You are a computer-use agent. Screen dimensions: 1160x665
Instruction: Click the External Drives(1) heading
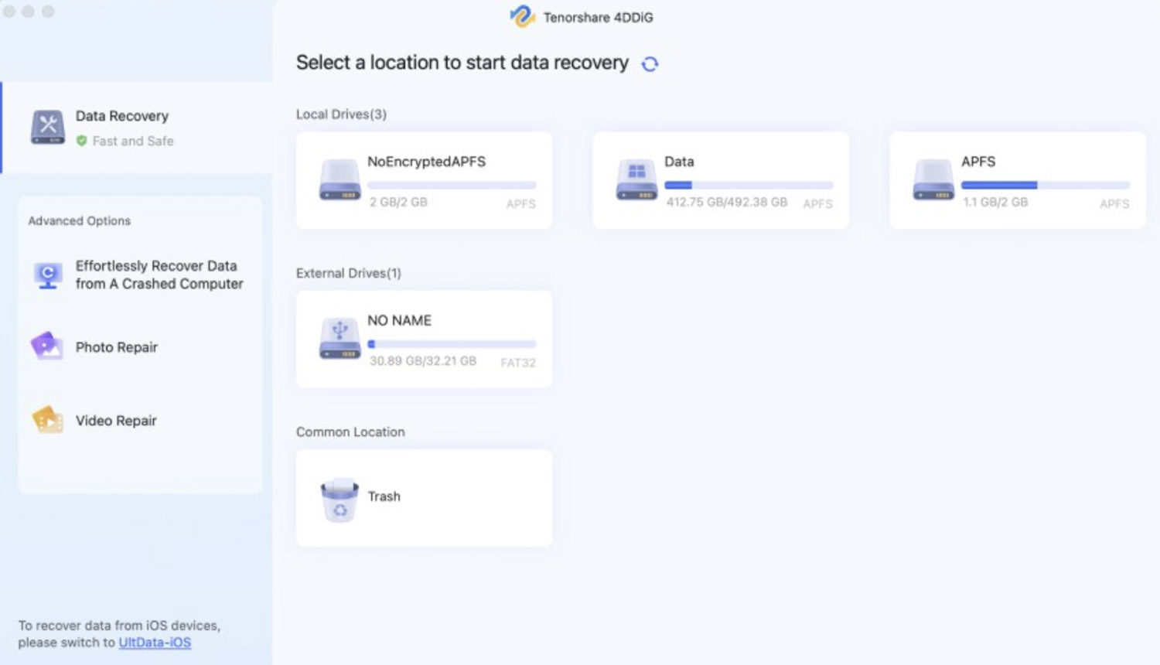(x=349, y=273)
